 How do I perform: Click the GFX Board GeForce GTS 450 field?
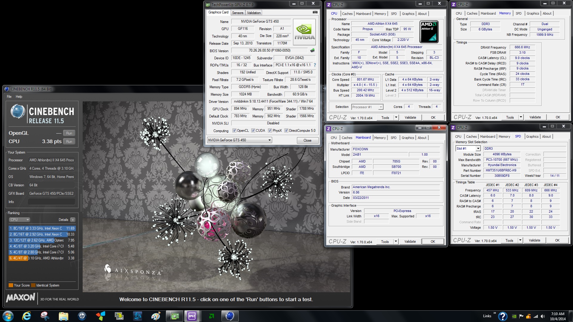point(52,193)
